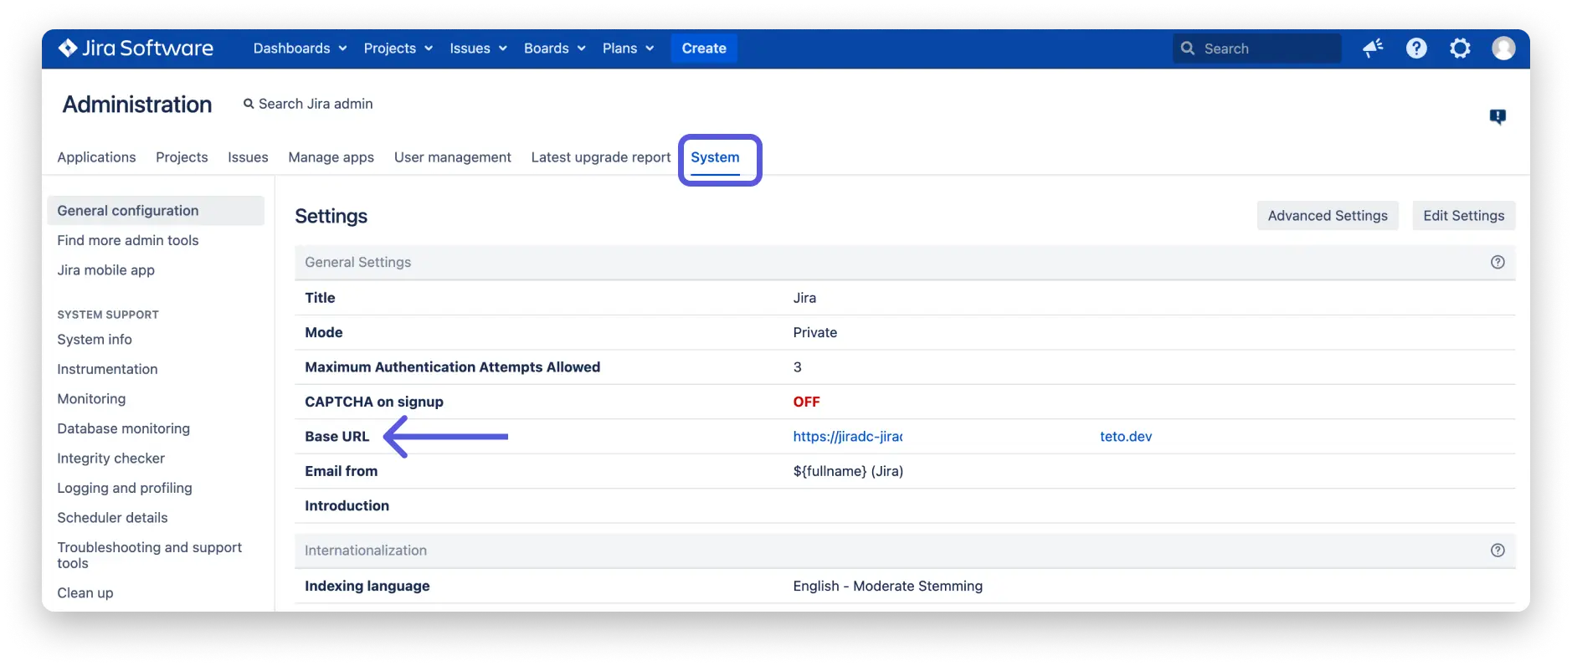Open the user profile avatar
1572x666 pixels.
(1503, 49)
